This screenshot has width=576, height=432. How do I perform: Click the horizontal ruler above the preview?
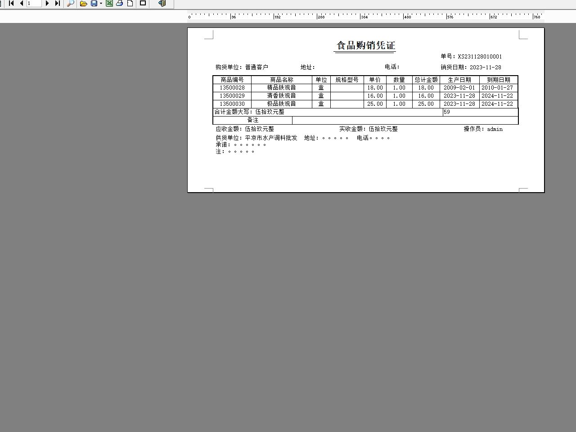tap(360, 16)
